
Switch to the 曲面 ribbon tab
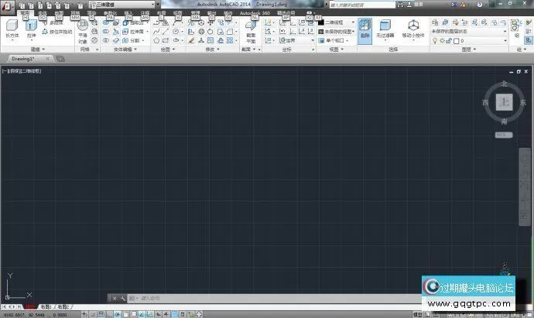point(59,14)
